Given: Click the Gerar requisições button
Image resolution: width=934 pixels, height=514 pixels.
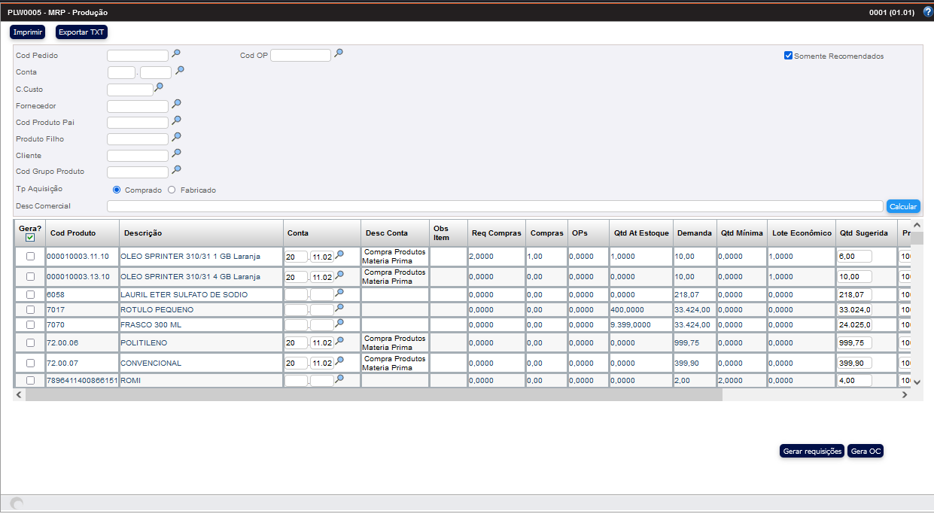Looking at the screenshot, I should click(x=811, y=452).
